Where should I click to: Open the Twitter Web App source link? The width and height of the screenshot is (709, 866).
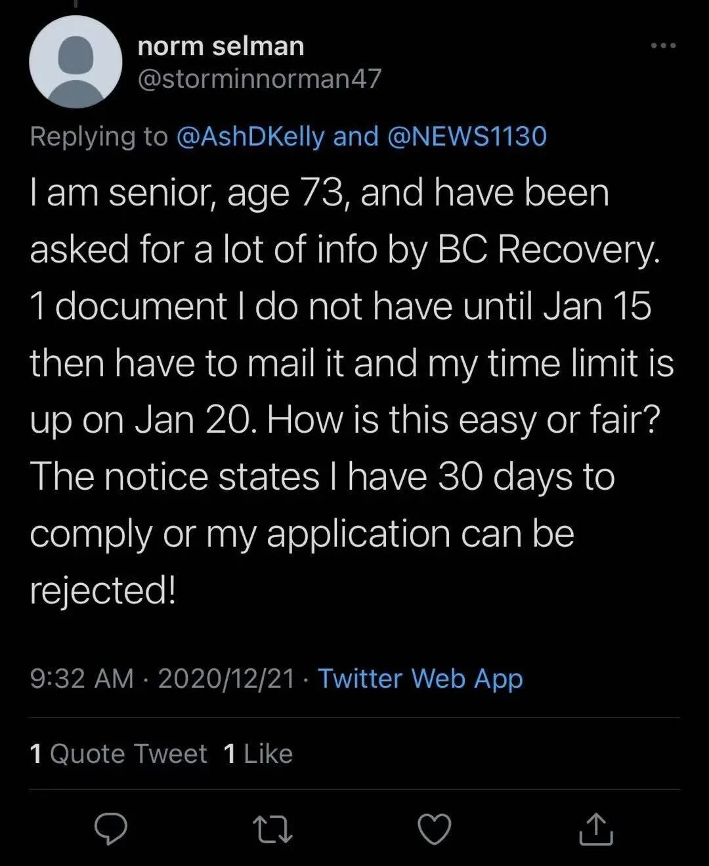tap(420, 678)
